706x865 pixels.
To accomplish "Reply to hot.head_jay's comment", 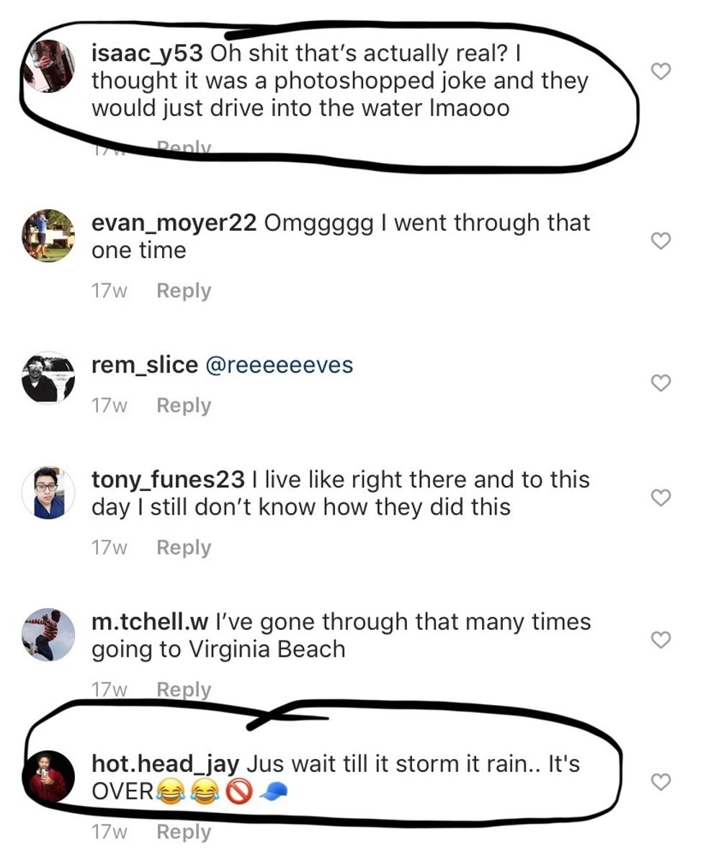I will pyautogui.click(x=184, y=833).
